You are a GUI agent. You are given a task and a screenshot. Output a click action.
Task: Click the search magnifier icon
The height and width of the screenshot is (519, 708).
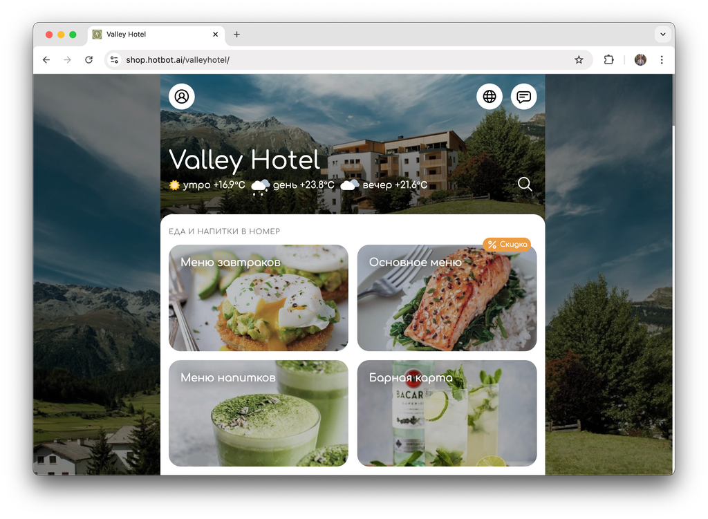point(525,184)
